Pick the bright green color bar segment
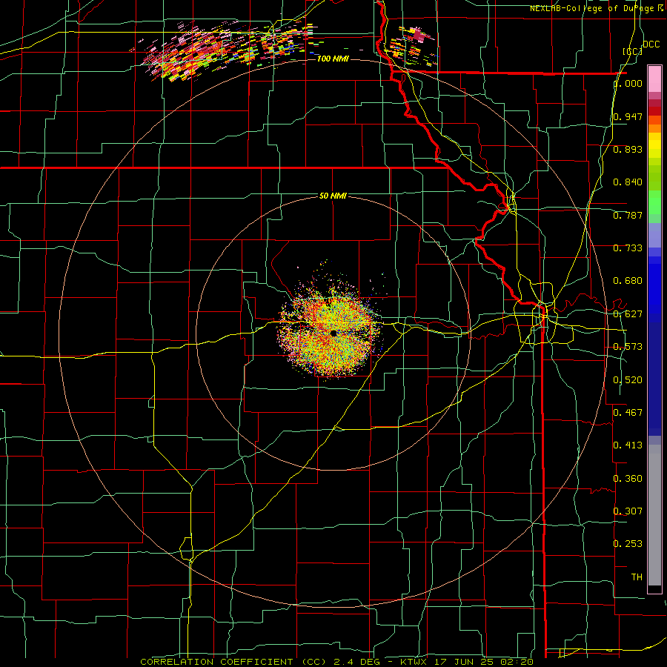This screenshot has height=667, width=667. click(654, 202)
